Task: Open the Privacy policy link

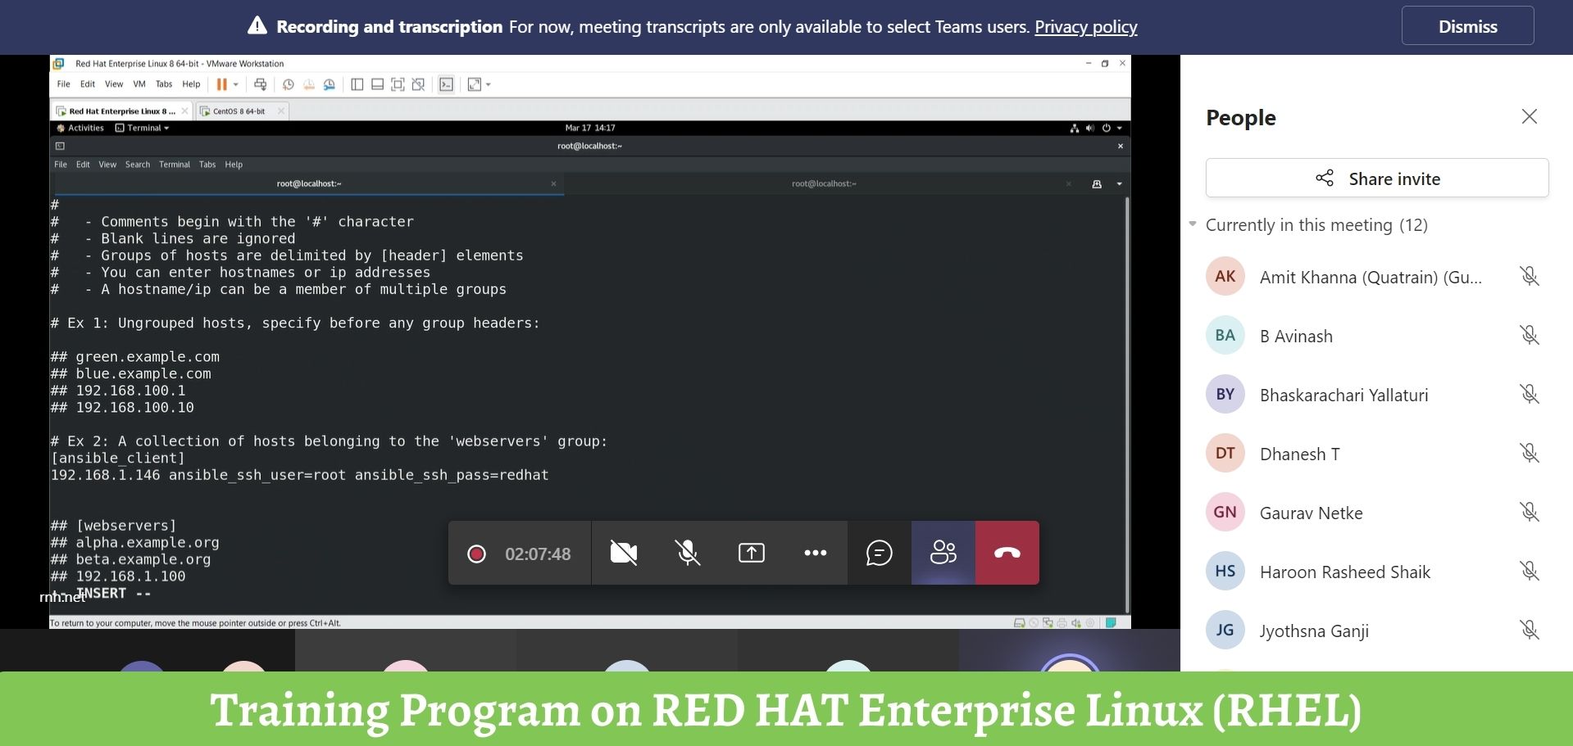Action: coord(1086,26)
